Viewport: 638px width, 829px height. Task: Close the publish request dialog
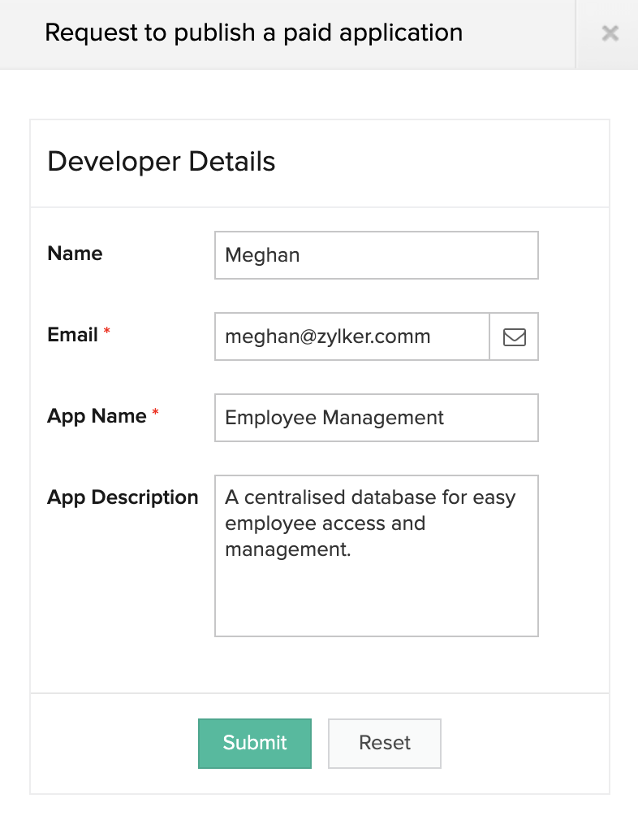(x=610, y=33)
